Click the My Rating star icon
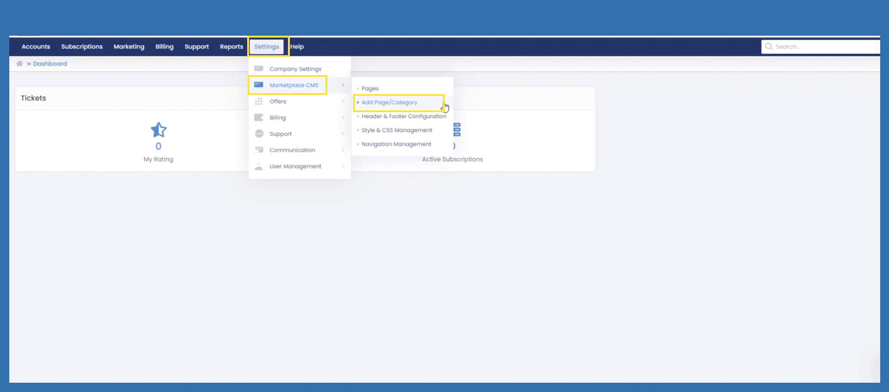The height and width of the screenshot is (392, 889). [x=159, y=130]
